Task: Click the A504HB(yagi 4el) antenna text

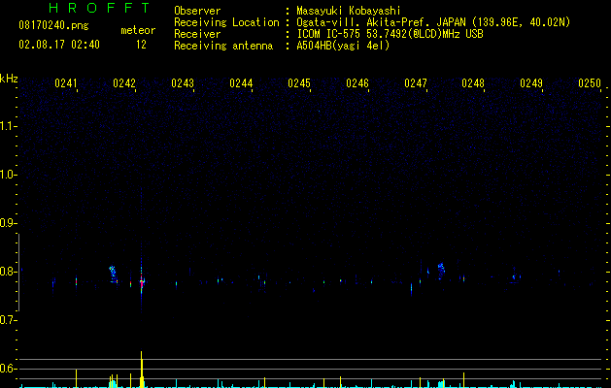Action: [343, 46]
